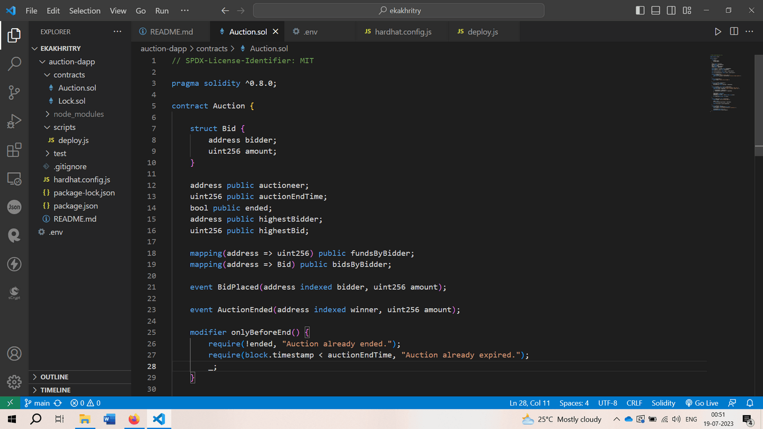Image resolution: width=763 pixels, height=429 pixels.
Task: Open the Accounts menu icon
Action: [x=14, y=353]
